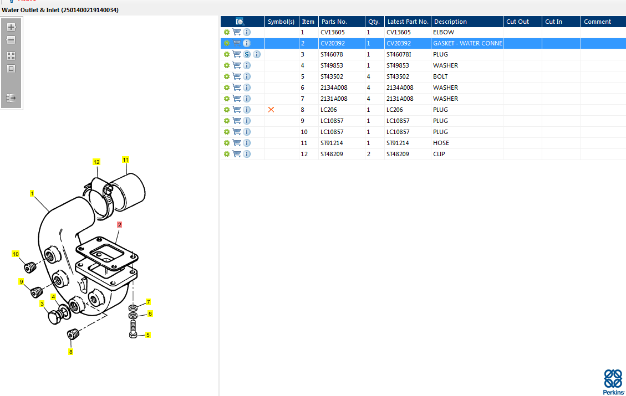Select the CLIP description cell
Image resolution: width=626 pixels, height=396 pixels.
(x=467, y=154)
